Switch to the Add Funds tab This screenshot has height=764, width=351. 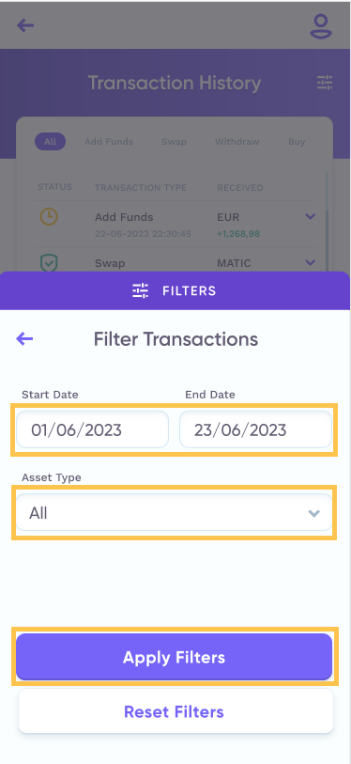tap(109, 142)
